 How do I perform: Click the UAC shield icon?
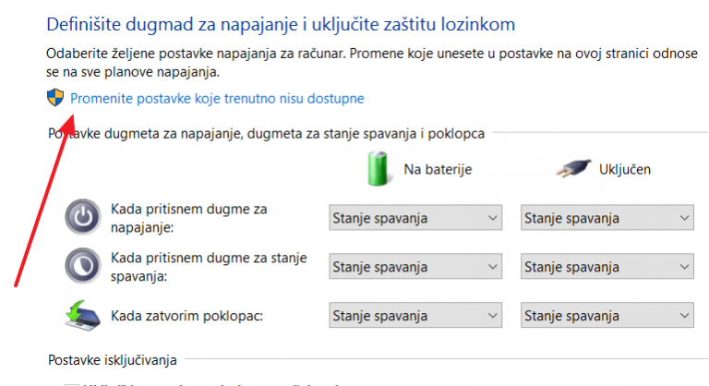pos(55,97)
